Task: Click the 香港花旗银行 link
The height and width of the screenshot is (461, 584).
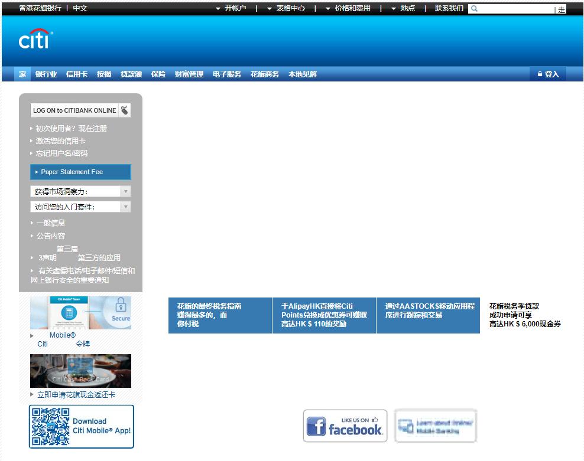Action: (40, 8)
